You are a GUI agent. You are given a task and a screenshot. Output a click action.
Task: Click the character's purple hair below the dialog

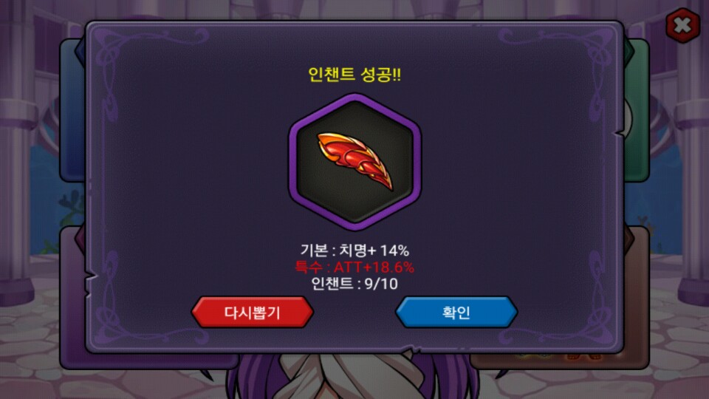[x=253, y=378]
